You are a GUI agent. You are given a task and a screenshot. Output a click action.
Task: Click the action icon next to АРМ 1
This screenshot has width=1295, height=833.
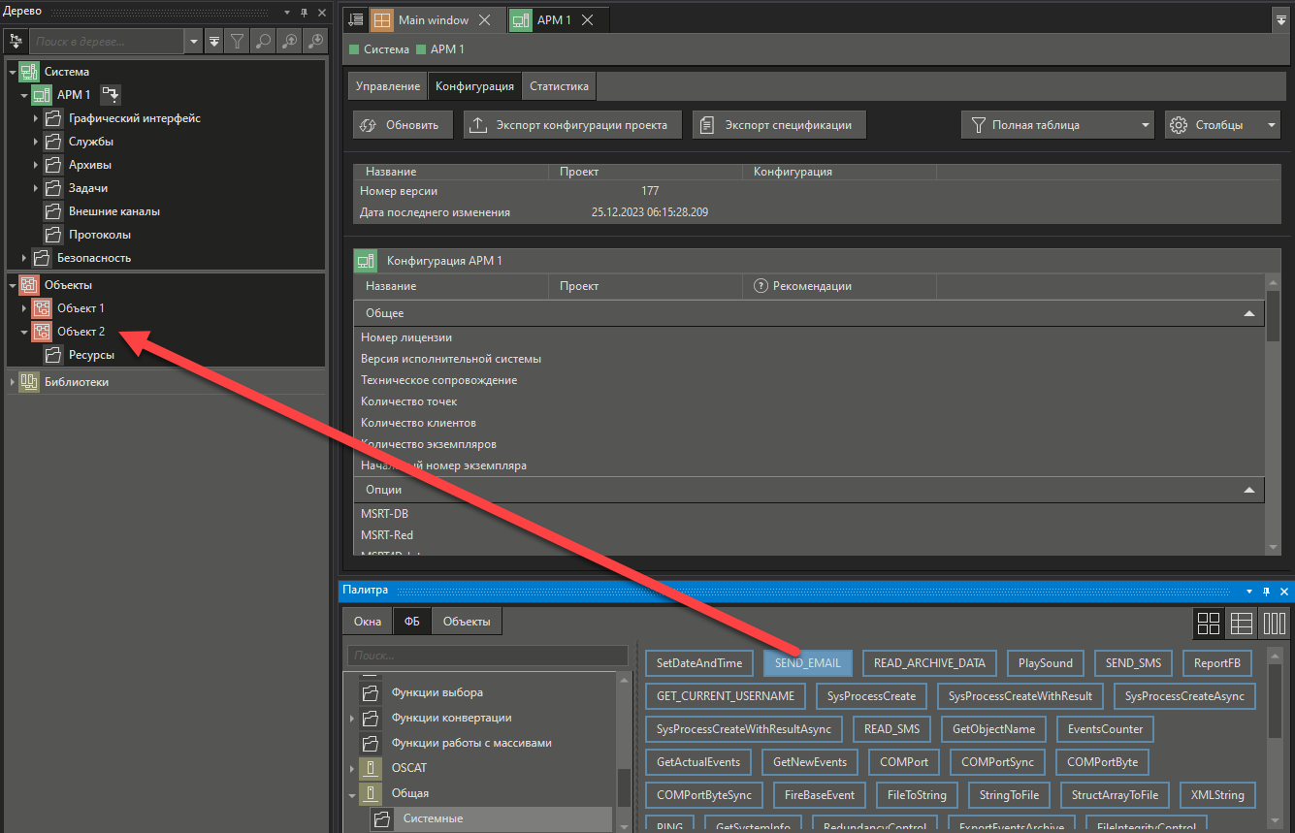[x=112, y=95]
